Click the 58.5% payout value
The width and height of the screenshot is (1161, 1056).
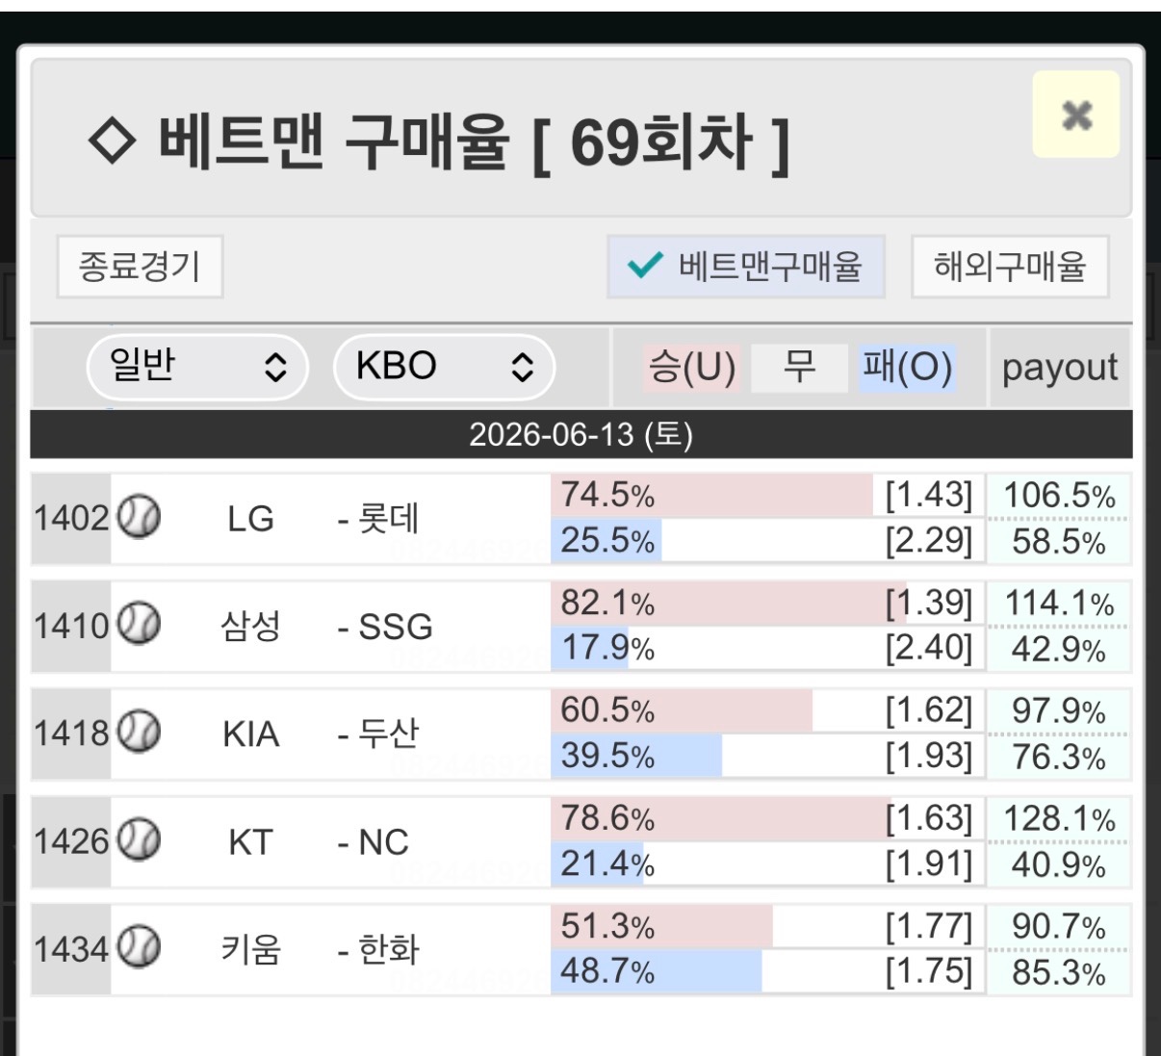[x=1059, y=542]
